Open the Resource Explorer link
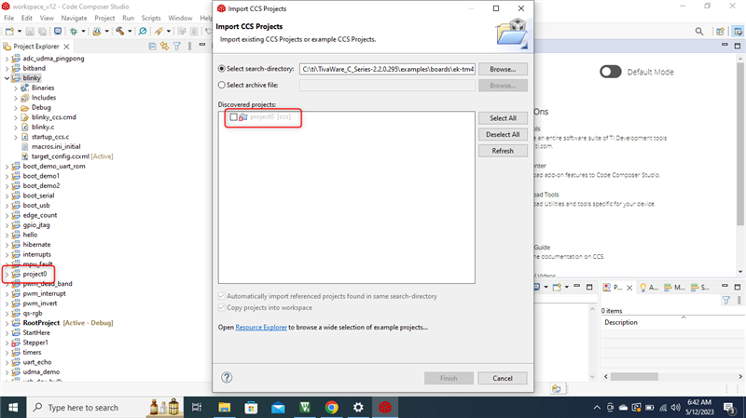Image resolution: width=746 pixels, height=418 pixels. [x=261, y=328]
